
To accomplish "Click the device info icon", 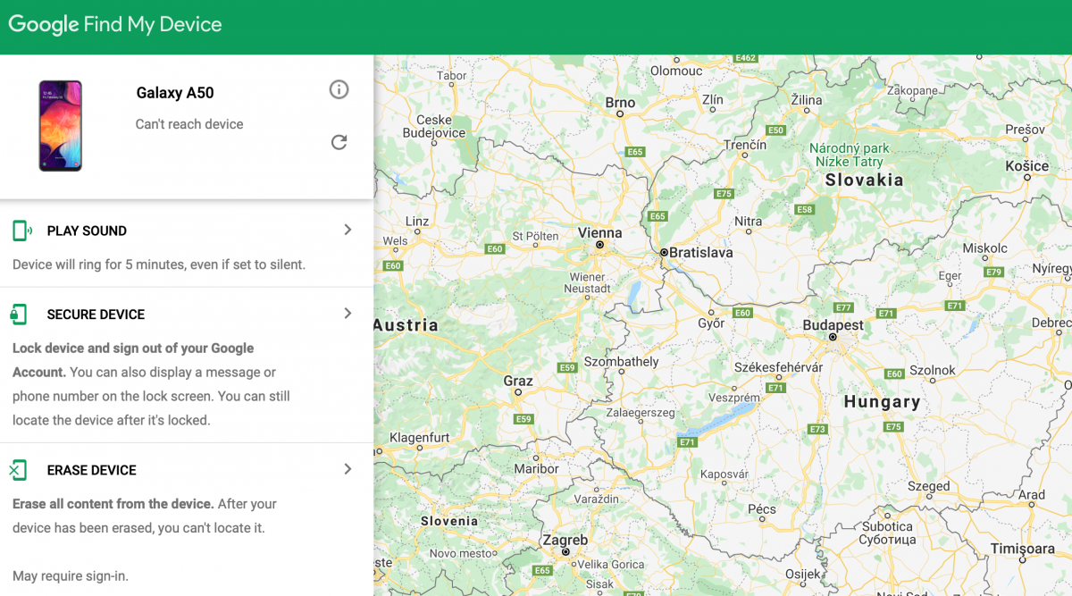I will pyautogui.click(x=339, y=89).
